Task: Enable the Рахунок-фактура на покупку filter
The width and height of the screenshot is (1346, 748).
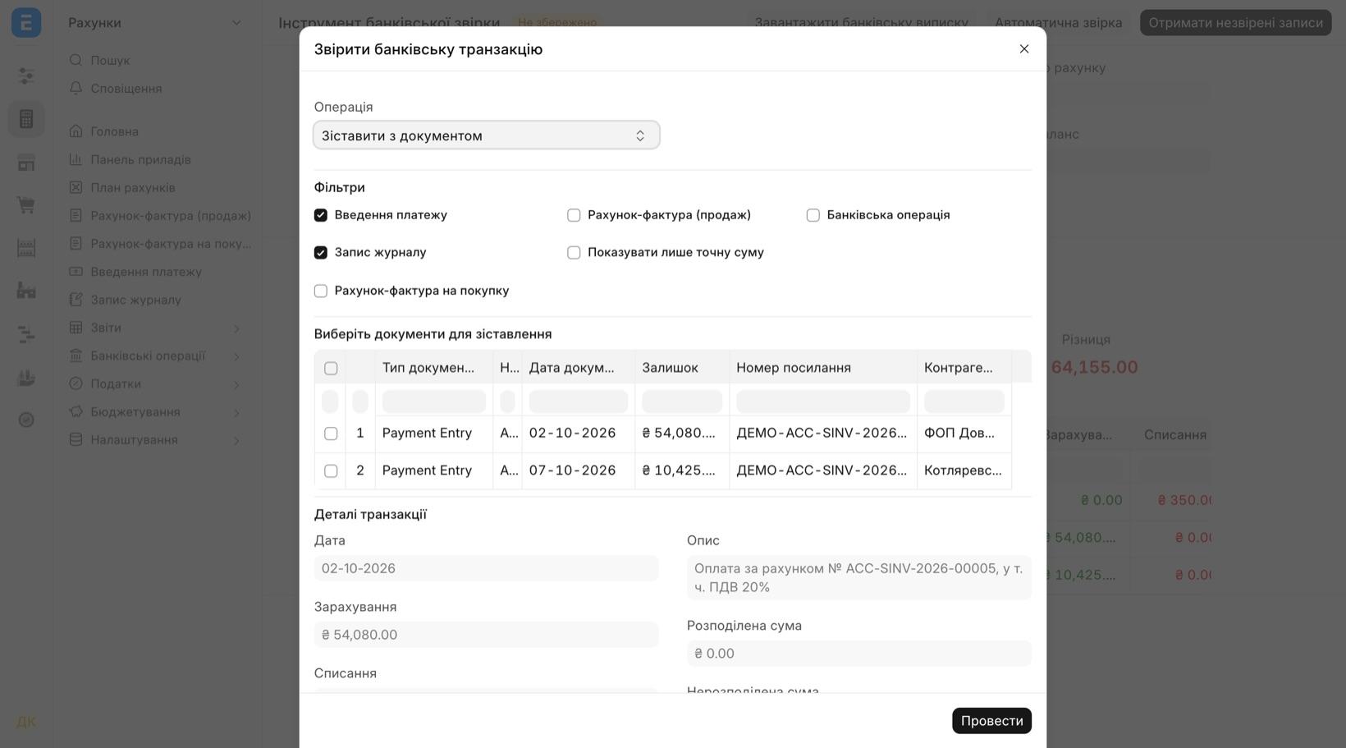Action: point(321,291)
